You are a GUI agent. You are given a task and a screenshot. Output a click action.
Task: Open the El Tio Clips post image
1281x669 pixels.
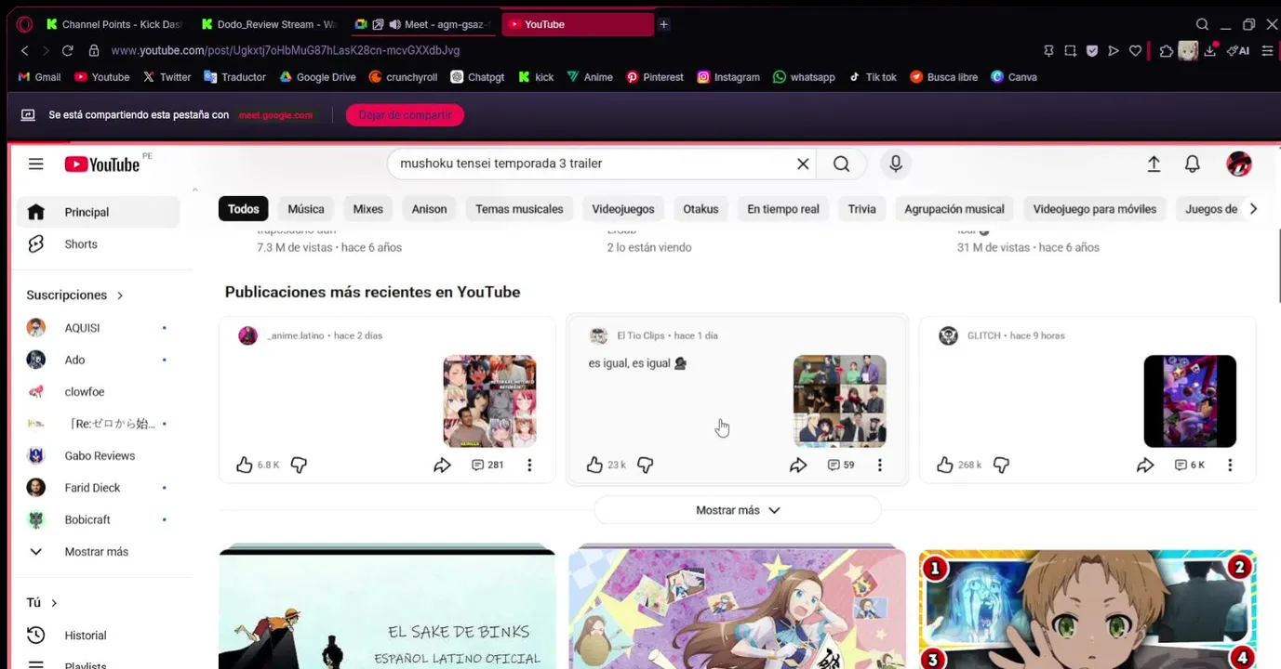(840, 401)
